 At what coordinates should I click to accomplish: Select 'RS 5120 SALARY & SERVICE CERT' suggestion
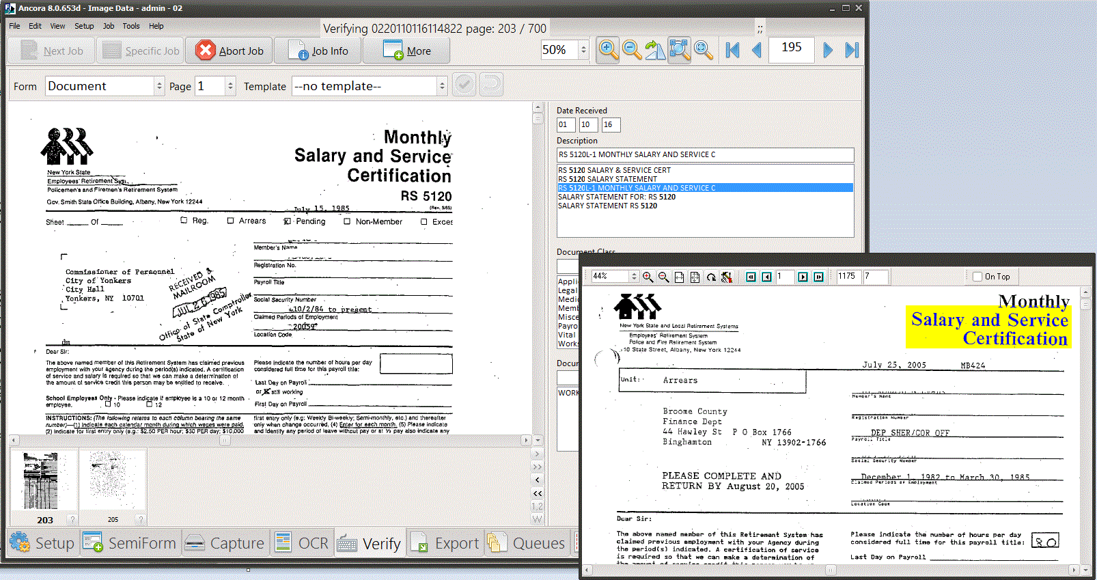coord(706,170)
